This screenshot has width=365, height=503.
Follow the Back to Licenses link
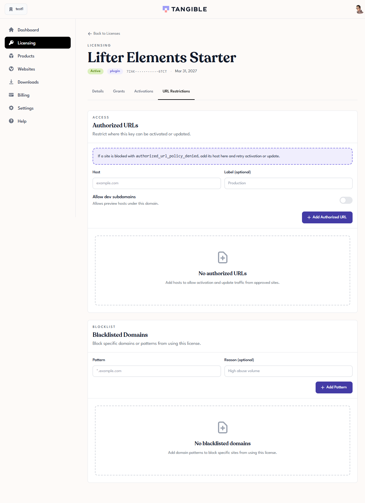click(x=104, y=33)
